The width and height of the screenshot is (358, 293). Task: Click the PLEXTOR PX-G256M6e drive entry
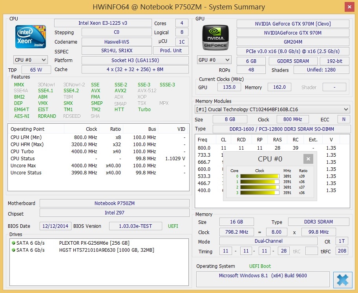click(94, 243)
